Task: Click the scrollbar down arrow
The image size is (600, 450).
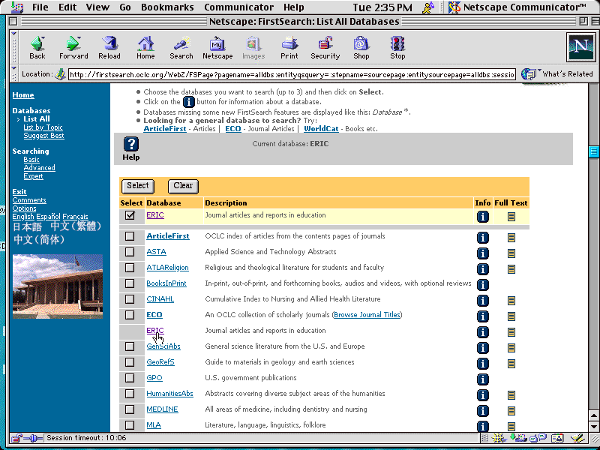Action: tap(593, 426)
